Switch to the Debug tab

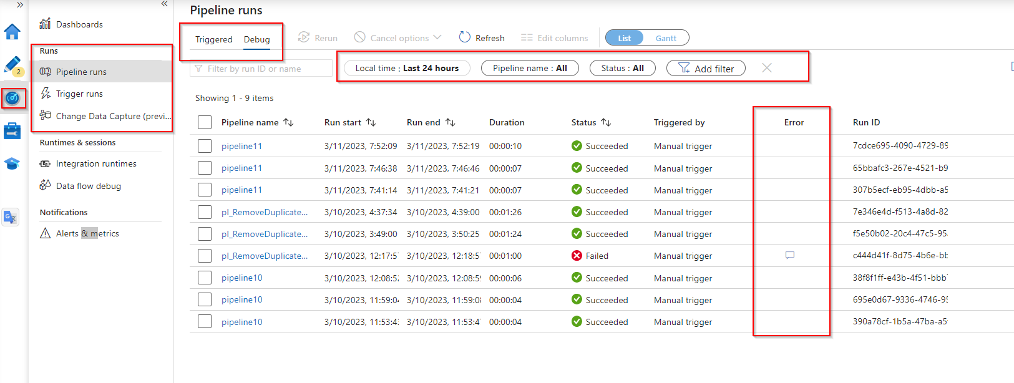coord(256,39)
